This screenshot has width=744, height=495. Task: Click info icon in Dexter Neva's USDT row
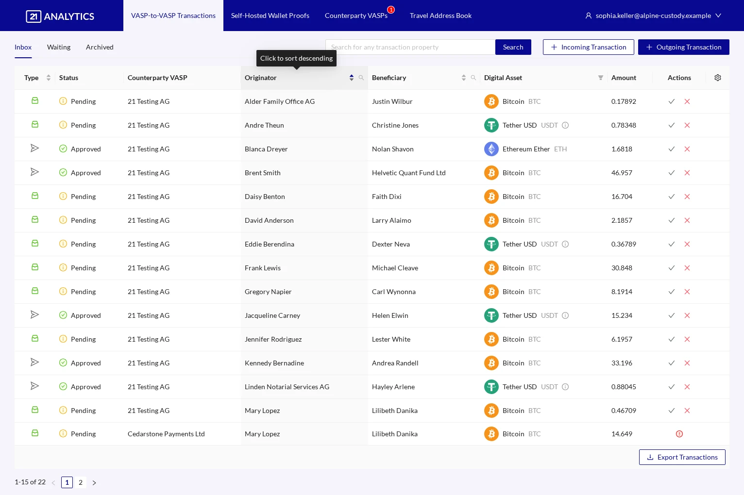565,244
